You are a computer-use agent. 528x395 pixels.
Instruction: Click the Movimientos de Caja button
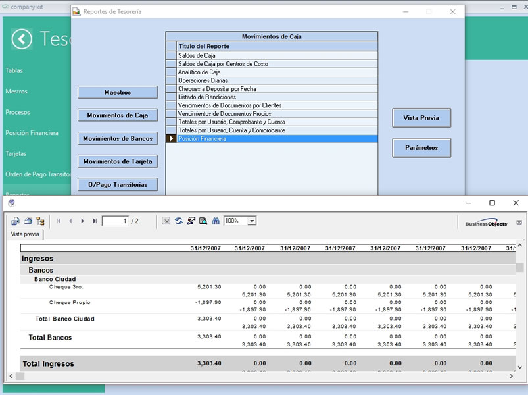click(x=118, y=115)
